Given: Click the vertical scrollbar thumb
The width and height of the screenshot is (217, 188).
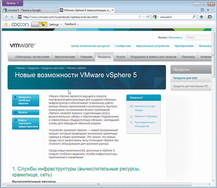Looking at the screenshot, I should click(x=213, y=55).
